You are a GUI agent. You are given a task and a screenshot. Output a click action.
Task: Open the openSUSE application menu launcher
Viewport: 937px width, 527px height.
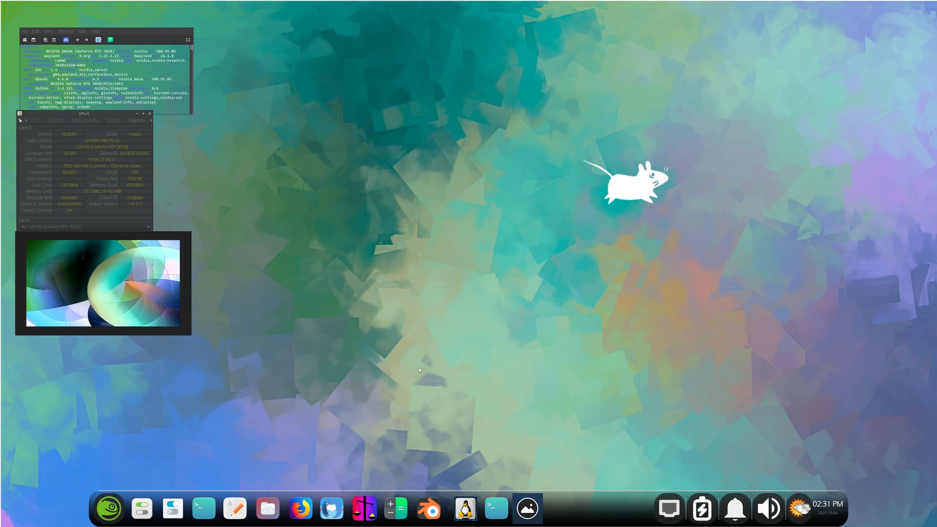108,508
